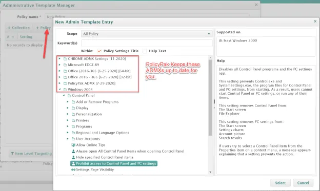Click the Windows-2004 folder icon

(x=65, y=90)
